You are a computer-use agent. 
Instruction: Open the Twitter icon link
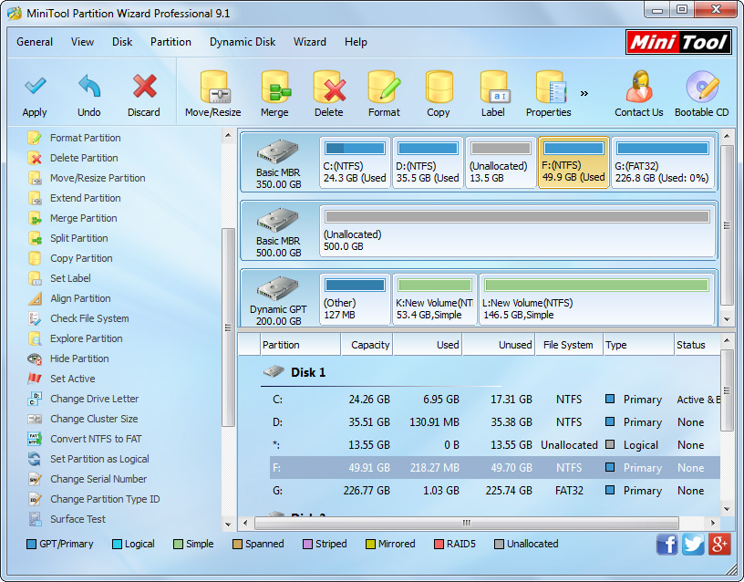coord(693,544)
